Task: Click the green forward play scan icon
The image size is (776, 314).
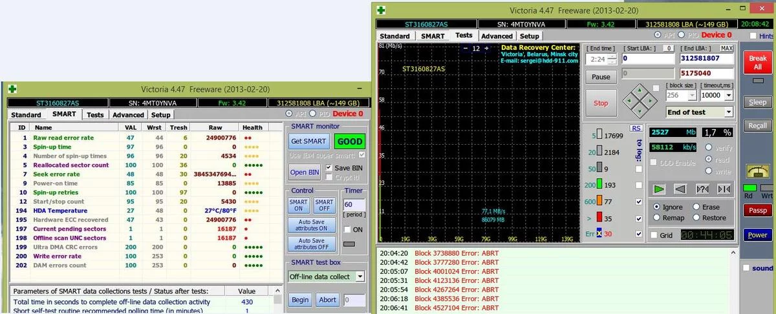Action: (x=659, y=189)
